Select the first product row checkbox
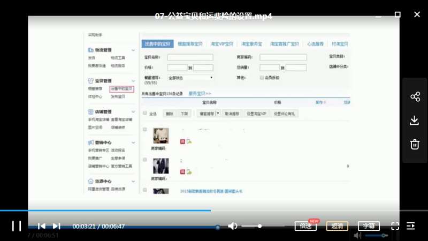The width and height of the screenshot is (428, 241). [x=145, y=130]
